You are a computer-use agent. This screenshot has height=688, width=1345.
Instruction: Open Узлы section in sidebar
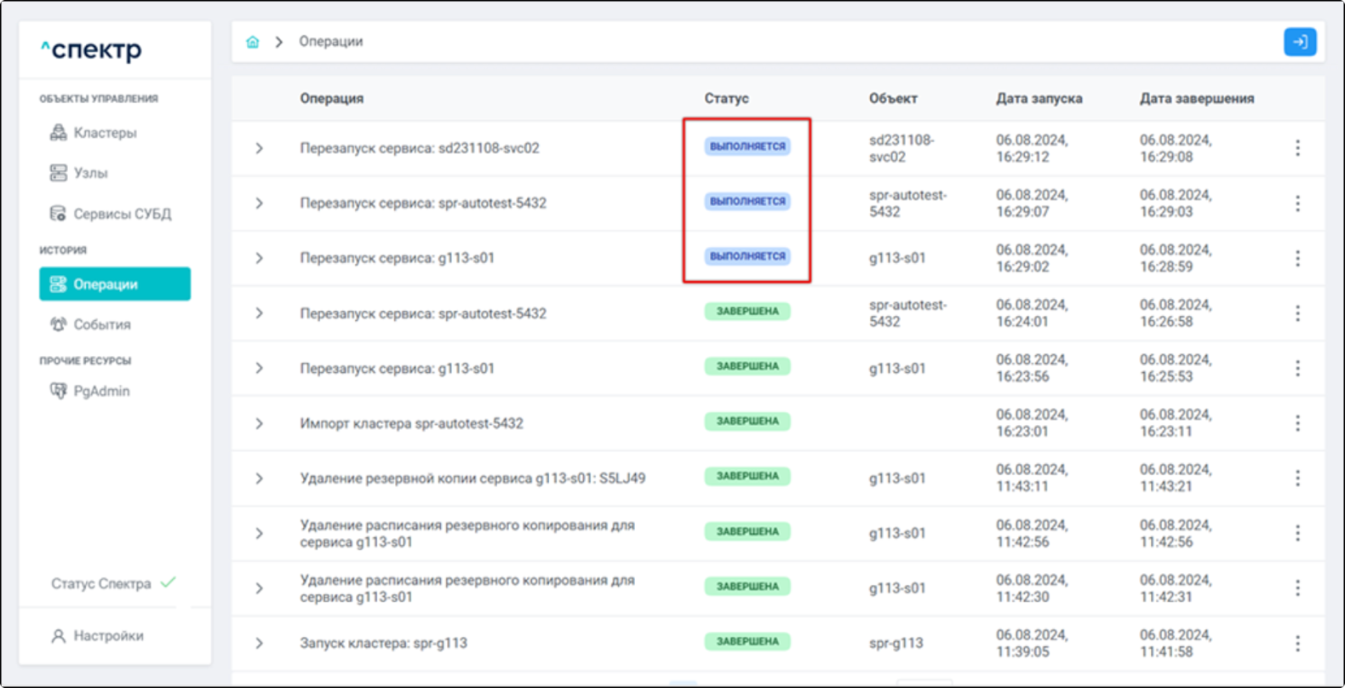coord(90,173)
